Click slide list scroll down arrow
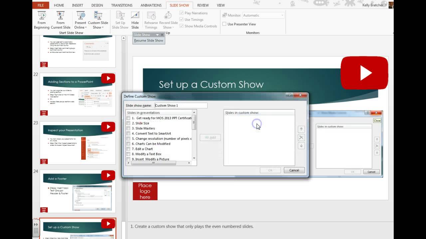The width and height of the screenshot is (426, 239). tap(194, 158)
